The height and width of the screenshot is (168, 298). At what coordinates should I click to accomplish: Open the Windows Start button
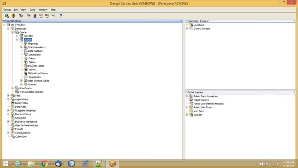click(x=5, y=164)
